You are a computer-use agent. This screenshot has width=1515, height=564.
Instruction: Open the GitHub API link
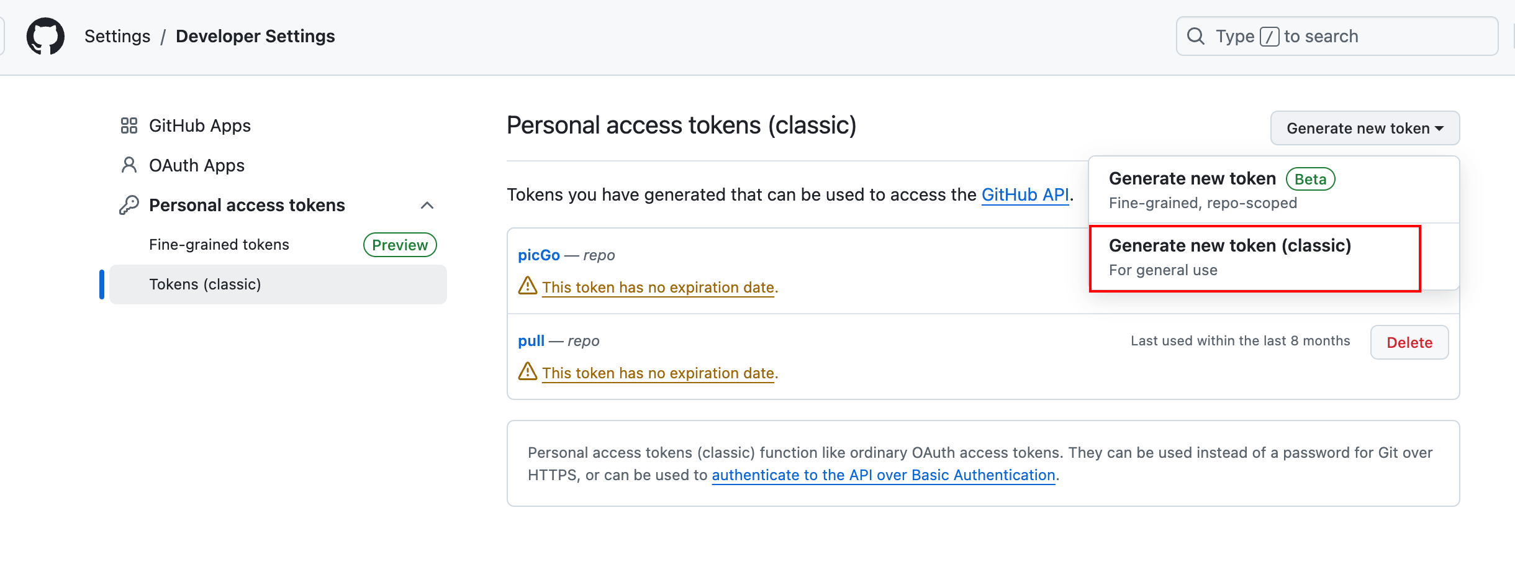(x=1025, y=195)
